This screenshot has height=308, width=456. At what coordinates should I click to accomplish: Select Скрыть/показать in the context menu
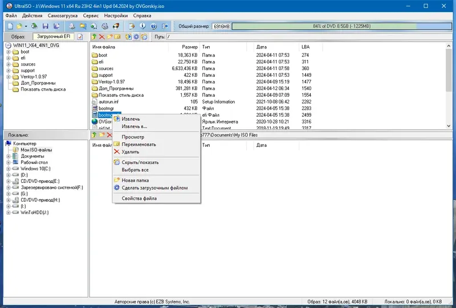click(156, 162)
